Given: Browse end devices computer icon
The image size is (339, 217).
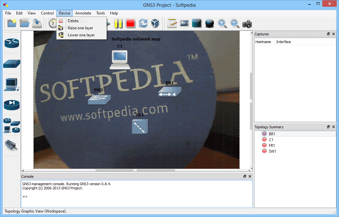Looking at the screenshot, I should 12,85.
